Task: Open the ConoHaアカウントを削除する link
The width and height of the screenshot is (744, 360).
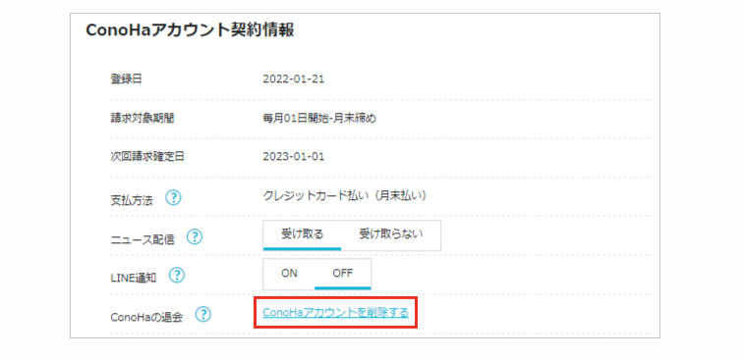Action: pos(335,313)
